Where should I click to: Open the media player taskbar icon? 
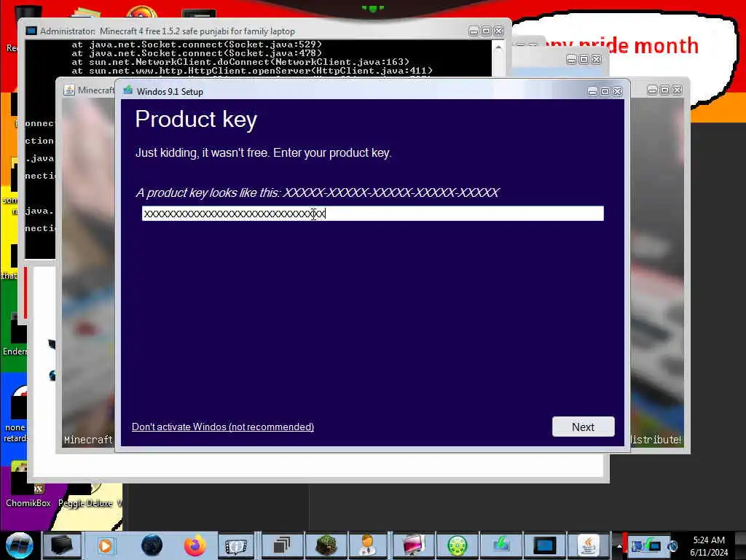(106, 545)
